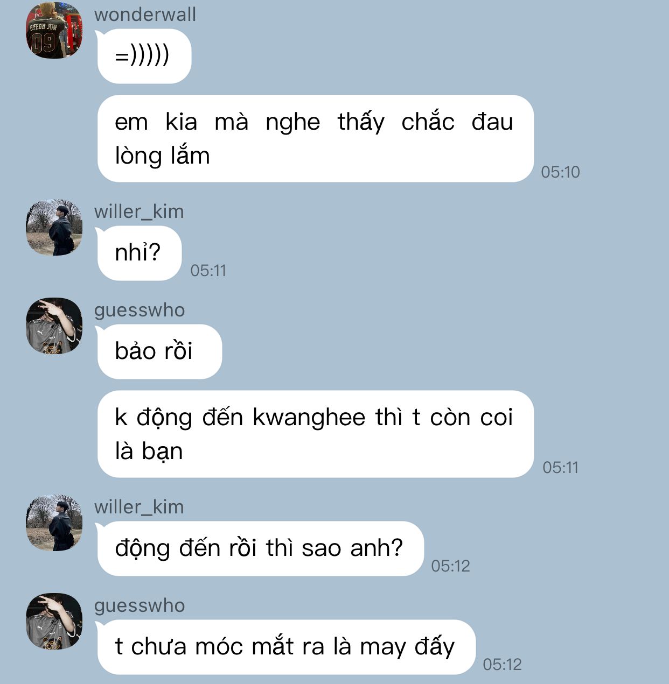Screen dimensions: 669x684
Task: Click the wonderwall username label
Action: (145, 15)
